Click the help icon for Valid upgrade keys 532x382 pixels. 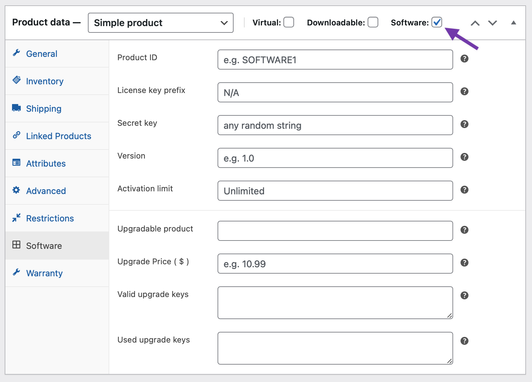(464, 295)
